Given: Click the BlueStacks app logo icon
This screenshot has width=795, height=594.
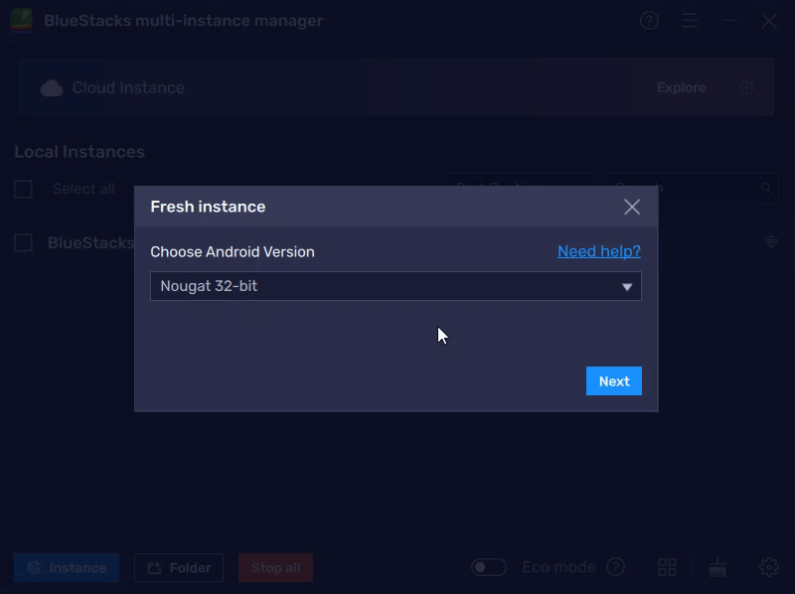Looking at the screenshot, I should coord(21,21).
